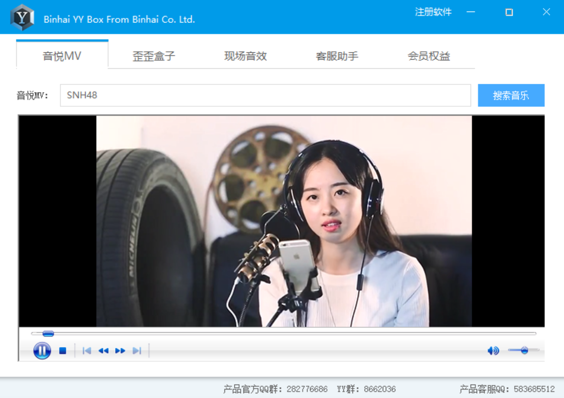This screenshot has width=564, height=398.
Task: Stop playback with the square stop button
Action: [x=63, y=351]
